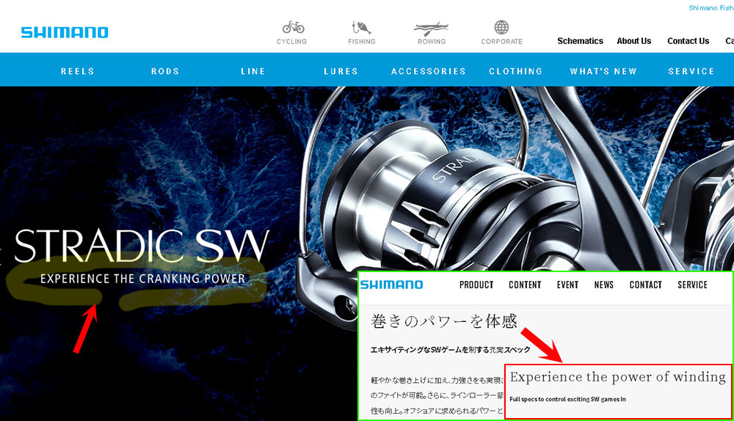Click News in the inset page menu
The image size is (734, 421).
[x=603, y=285]
